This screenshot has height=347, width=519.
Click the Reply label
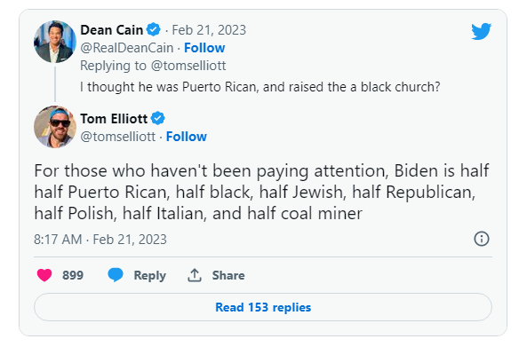[149, 275]
